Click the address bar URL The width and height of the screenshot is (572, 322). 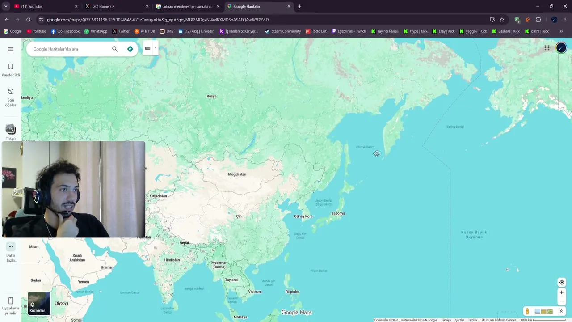(x=158, y=20)
